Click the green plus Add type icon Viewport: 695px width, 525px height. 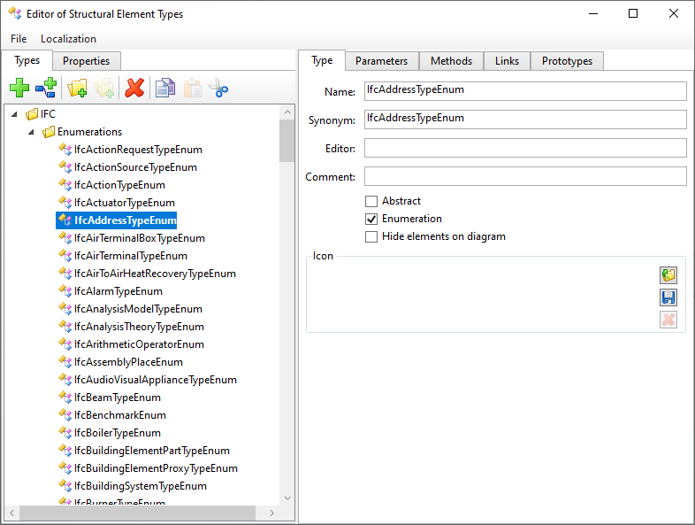[19, 88]
